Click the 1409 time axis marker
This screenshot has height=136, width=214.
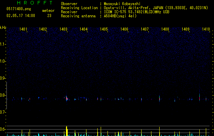(186, 29)
